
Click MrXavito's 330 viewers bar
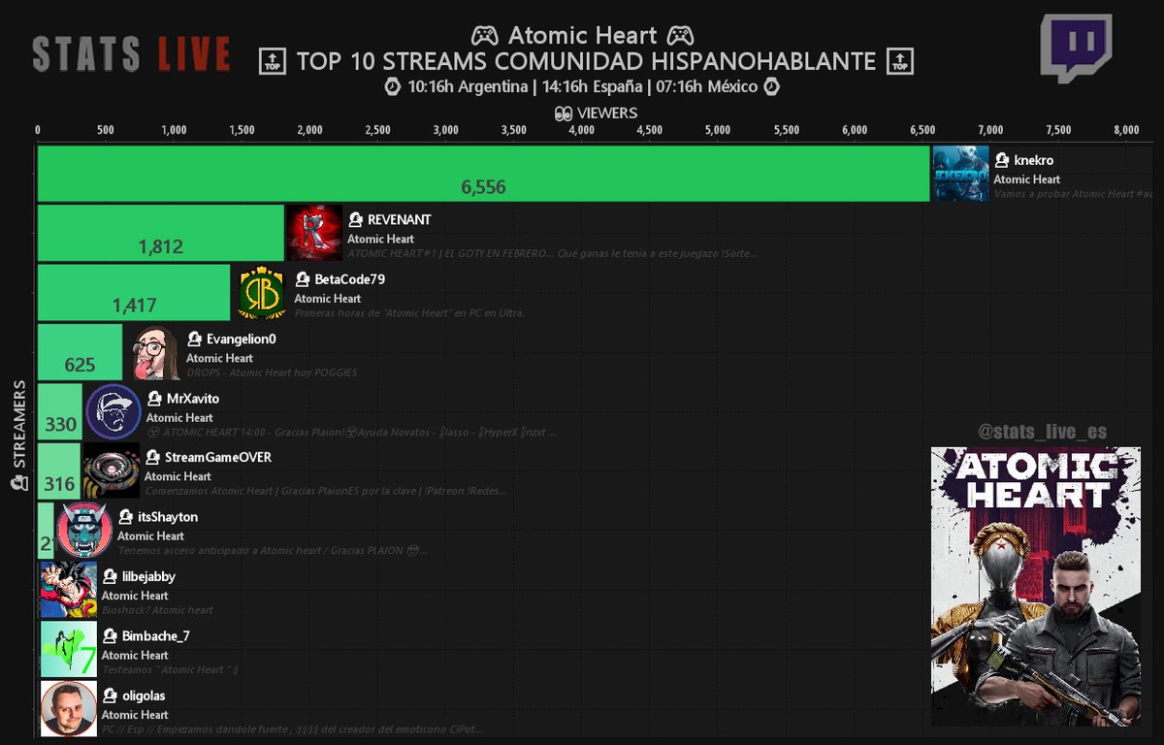[60, 411]
